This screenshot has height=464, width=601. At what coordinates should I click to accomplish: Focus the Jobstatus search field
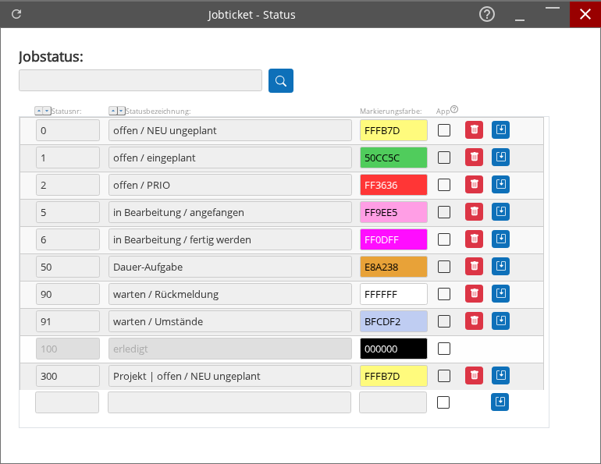tap(140, 80)
